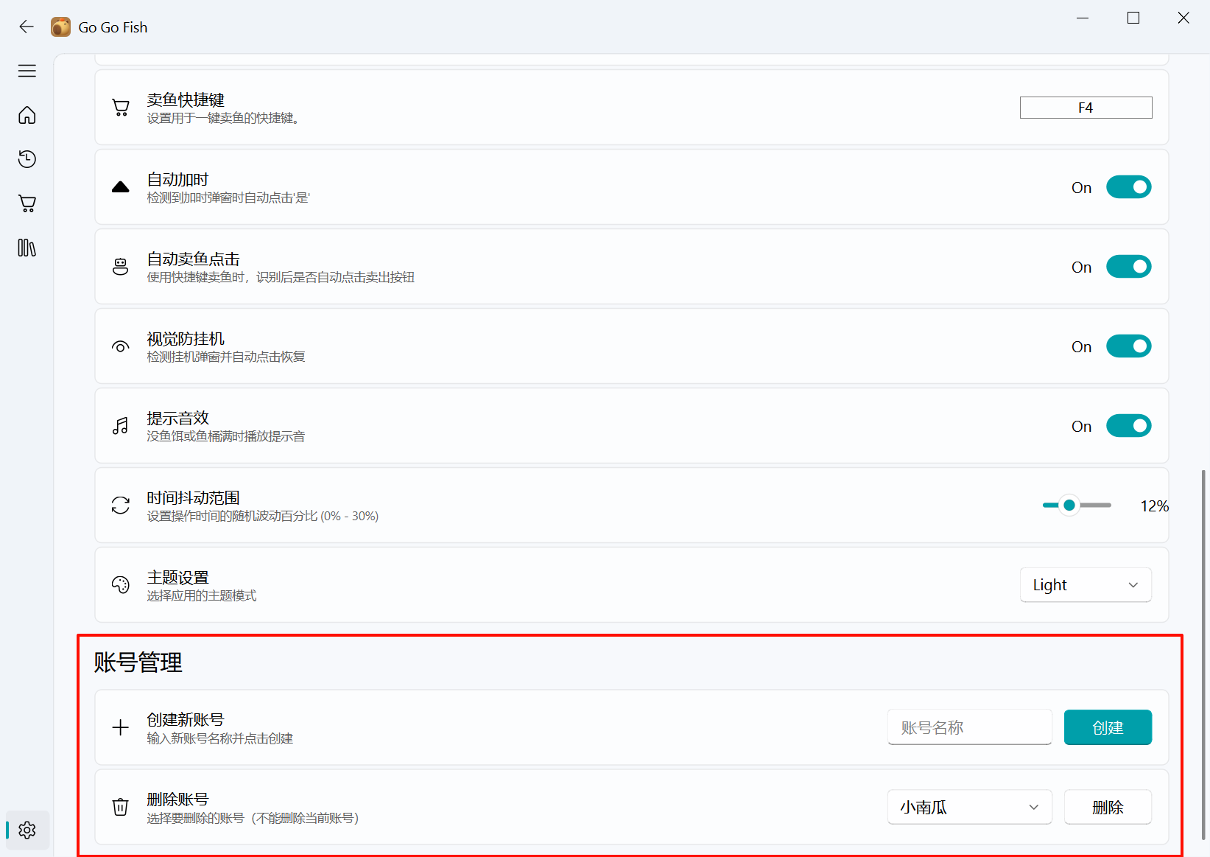Click the Go Go Fish app icon
The width and height of the screenshot is (1210, 857).
[60, 27]
